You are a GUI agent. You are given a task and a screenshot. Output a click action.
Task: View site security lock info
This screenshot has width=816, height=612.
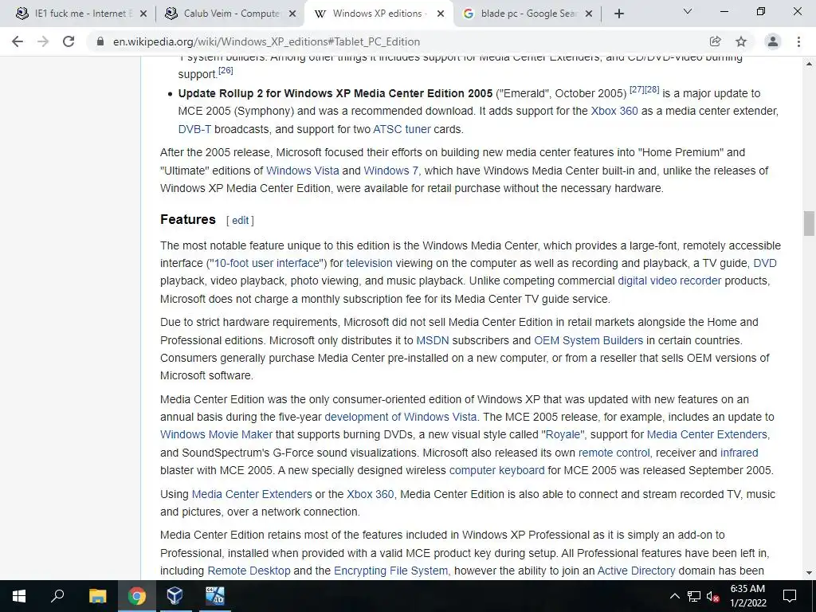pos(100,41)
